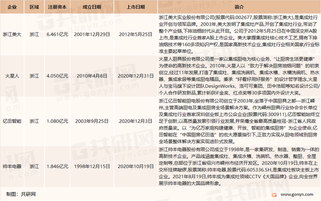The image size is (321, 201).
Task: Click founding date 2001年12月29日
Action: [92, 34]
